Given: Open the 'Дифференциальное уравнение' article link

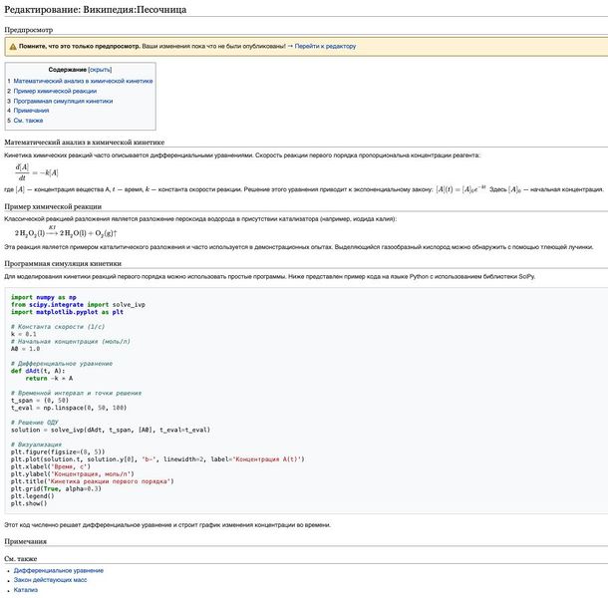Looking at the screenshot, I should coord(58,571).
